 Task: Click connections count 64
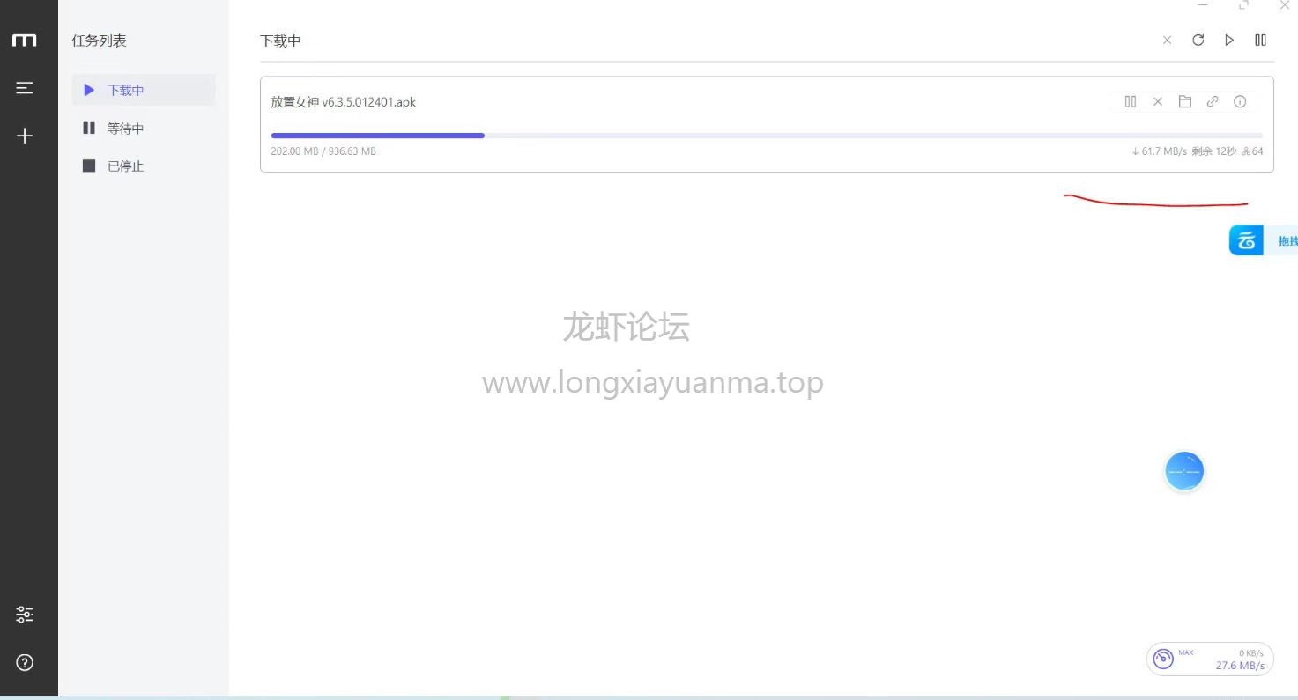point(1252,151)
